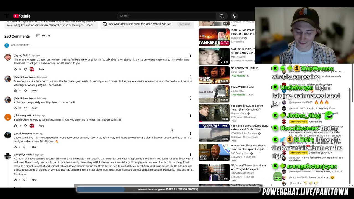Viewport: 354px width, 199px height.
Task: Reply to @ryang.5094's comment
Action: click(x=41, y=69)
